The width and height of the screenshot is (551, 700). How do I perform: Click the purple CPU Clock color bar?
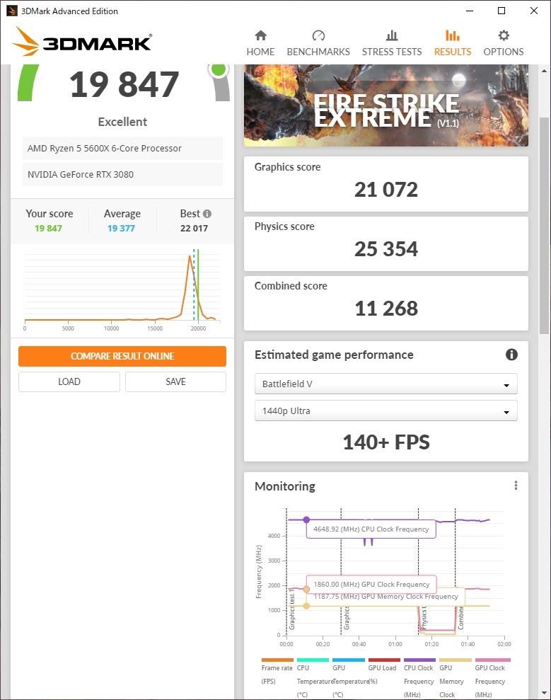(x=419, y=660)
